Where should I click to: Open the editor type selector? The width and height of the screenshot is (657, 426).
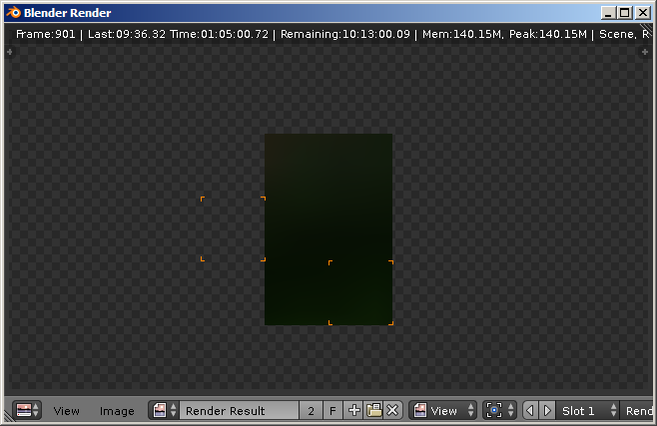pos(27,410)
